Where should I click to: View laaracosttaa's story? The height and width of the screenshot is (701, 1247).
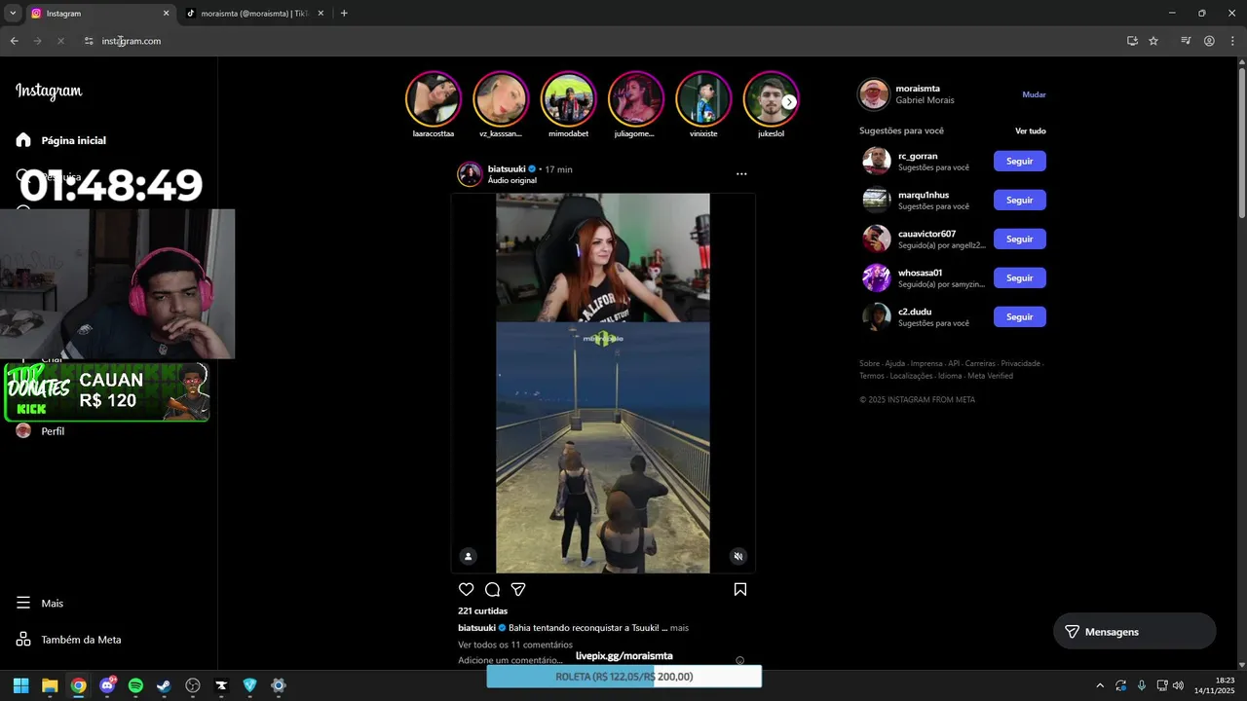[434, 99]
